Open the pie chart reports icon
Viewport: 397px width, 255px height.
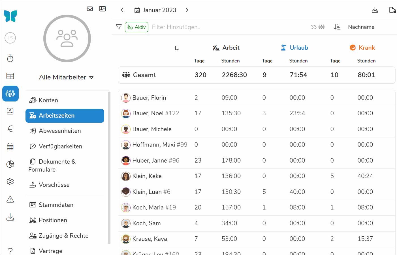pyautogui.click(x=10, y=164)
